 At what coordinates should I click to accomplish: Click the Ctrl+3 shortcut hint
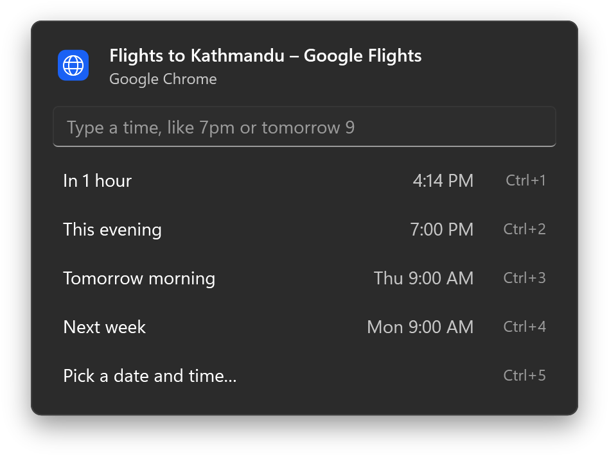point(524,278)
